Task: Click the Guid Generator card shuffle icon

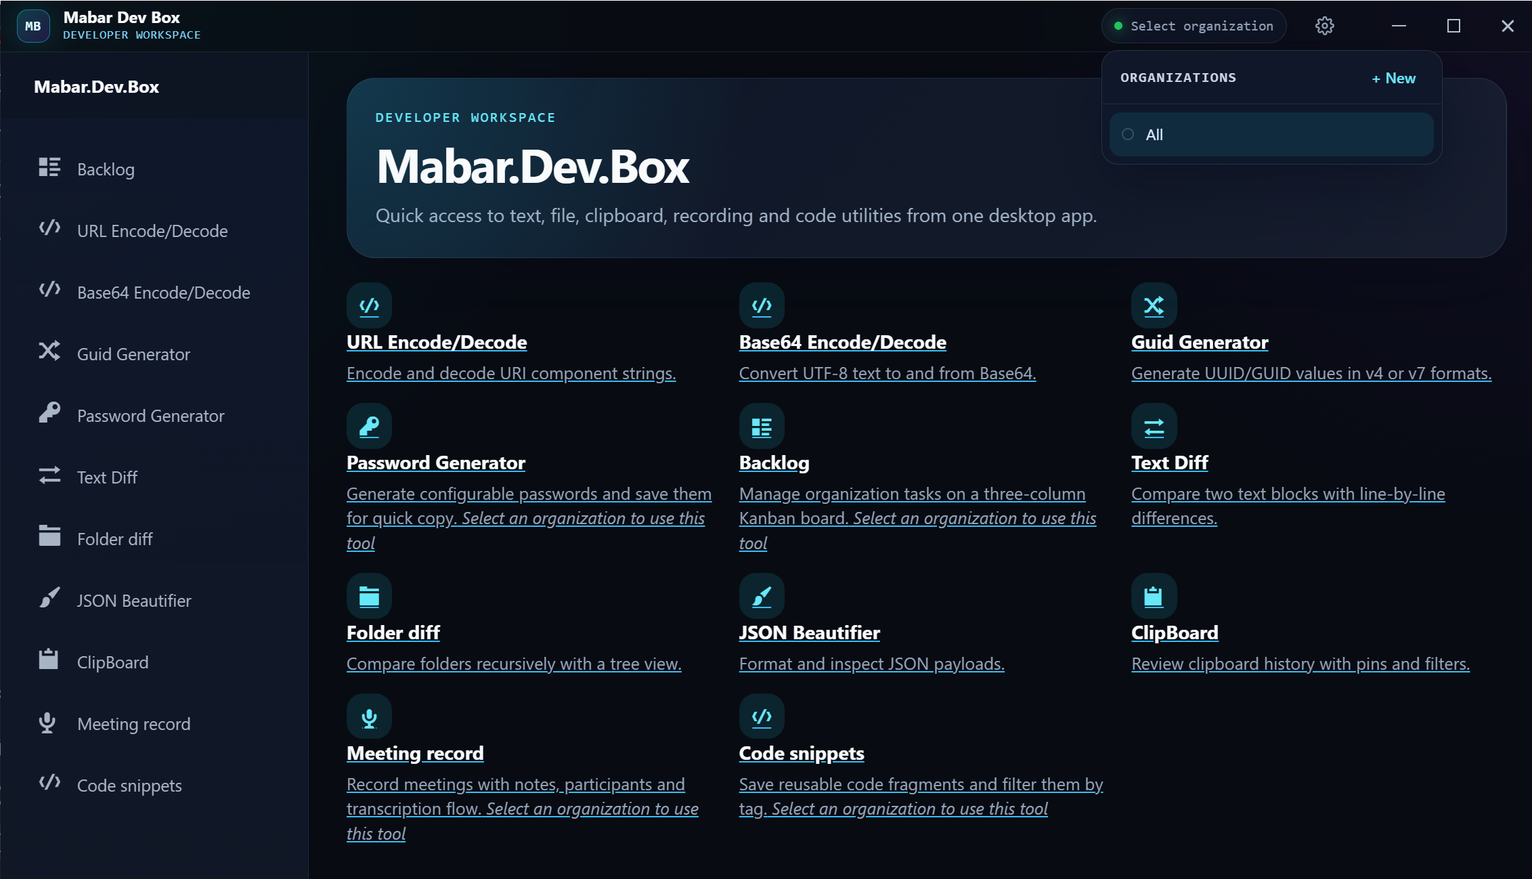Action: 1154,305
